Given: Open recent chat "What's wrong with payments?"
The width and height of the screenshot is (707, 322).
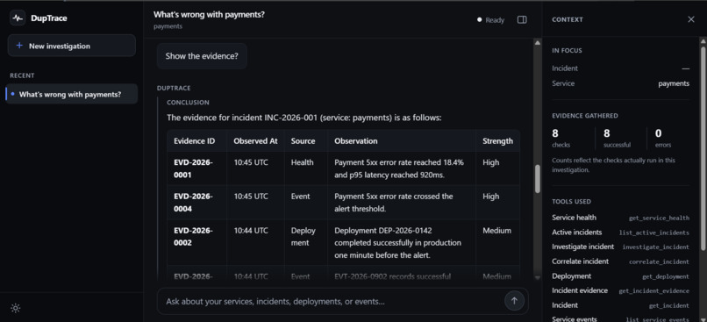Looking at the screenshot, I should (x=72, y=94).
